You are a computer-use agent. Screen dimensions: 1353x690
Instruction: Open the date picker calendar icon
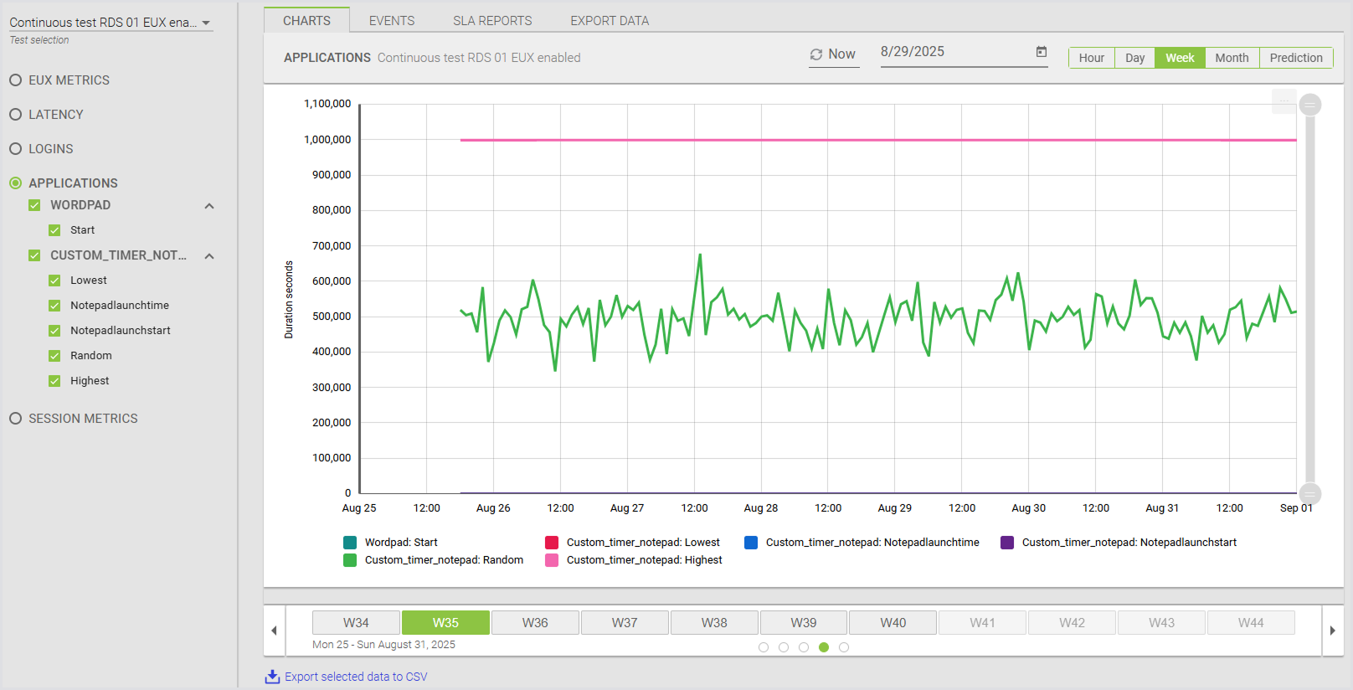(1042, 52)
